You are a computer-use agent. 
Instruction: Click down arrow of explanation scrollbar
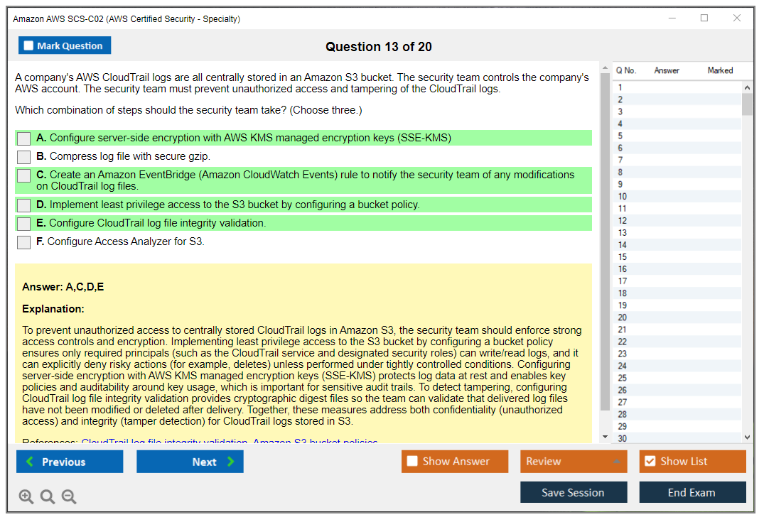(605, 437)
